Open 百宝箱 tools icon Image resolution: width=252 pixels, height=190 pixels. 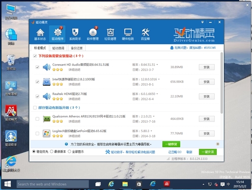(x=145, y=34)
